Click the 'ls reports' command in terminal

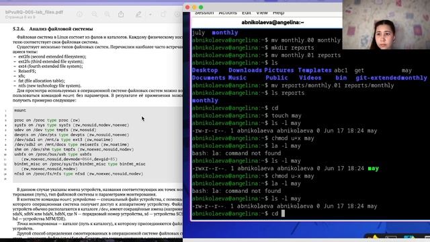point(288,93)
